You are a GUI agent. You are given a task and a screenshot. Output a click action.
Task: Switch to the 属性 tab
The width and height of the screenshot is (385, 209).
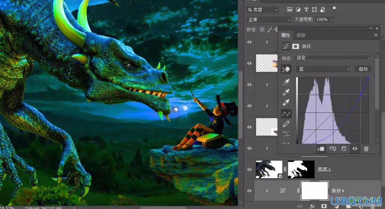click(x=286, y=35)
